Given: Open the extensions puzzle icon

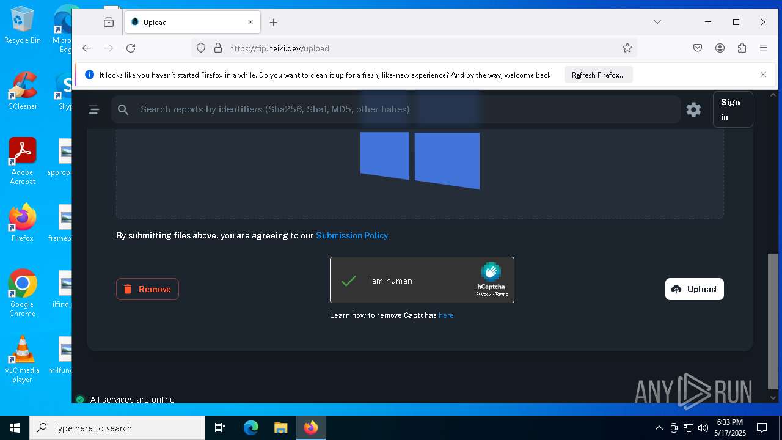Looking at the screenshot, I should 742,48.
